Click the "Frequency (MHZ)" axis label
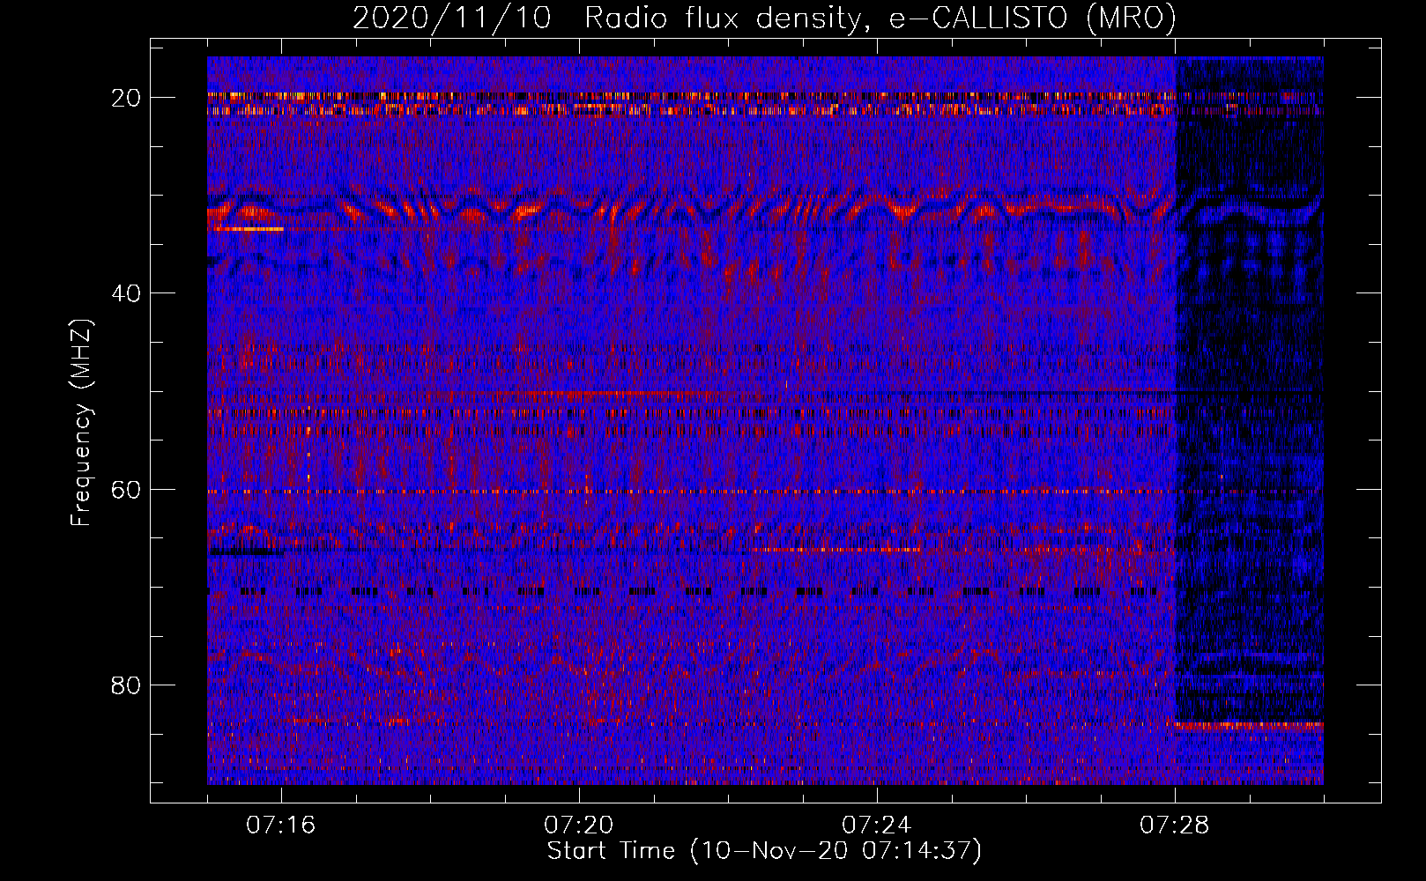 pos(81,423)
